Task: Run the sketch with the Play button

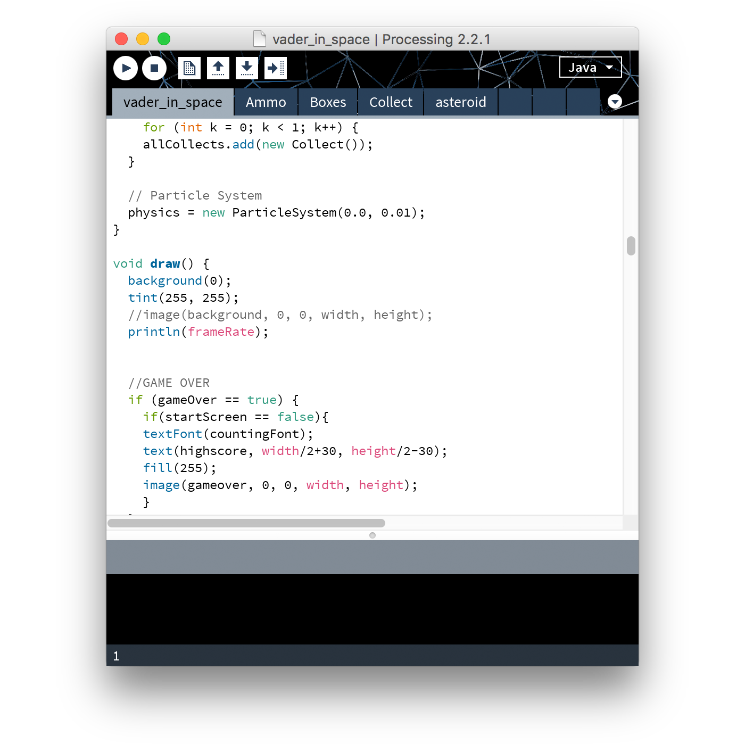Action: (x=126, y=68)
